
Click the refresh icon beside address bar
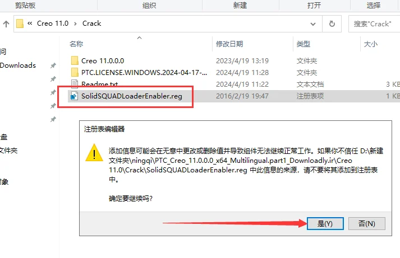(332, 24)
